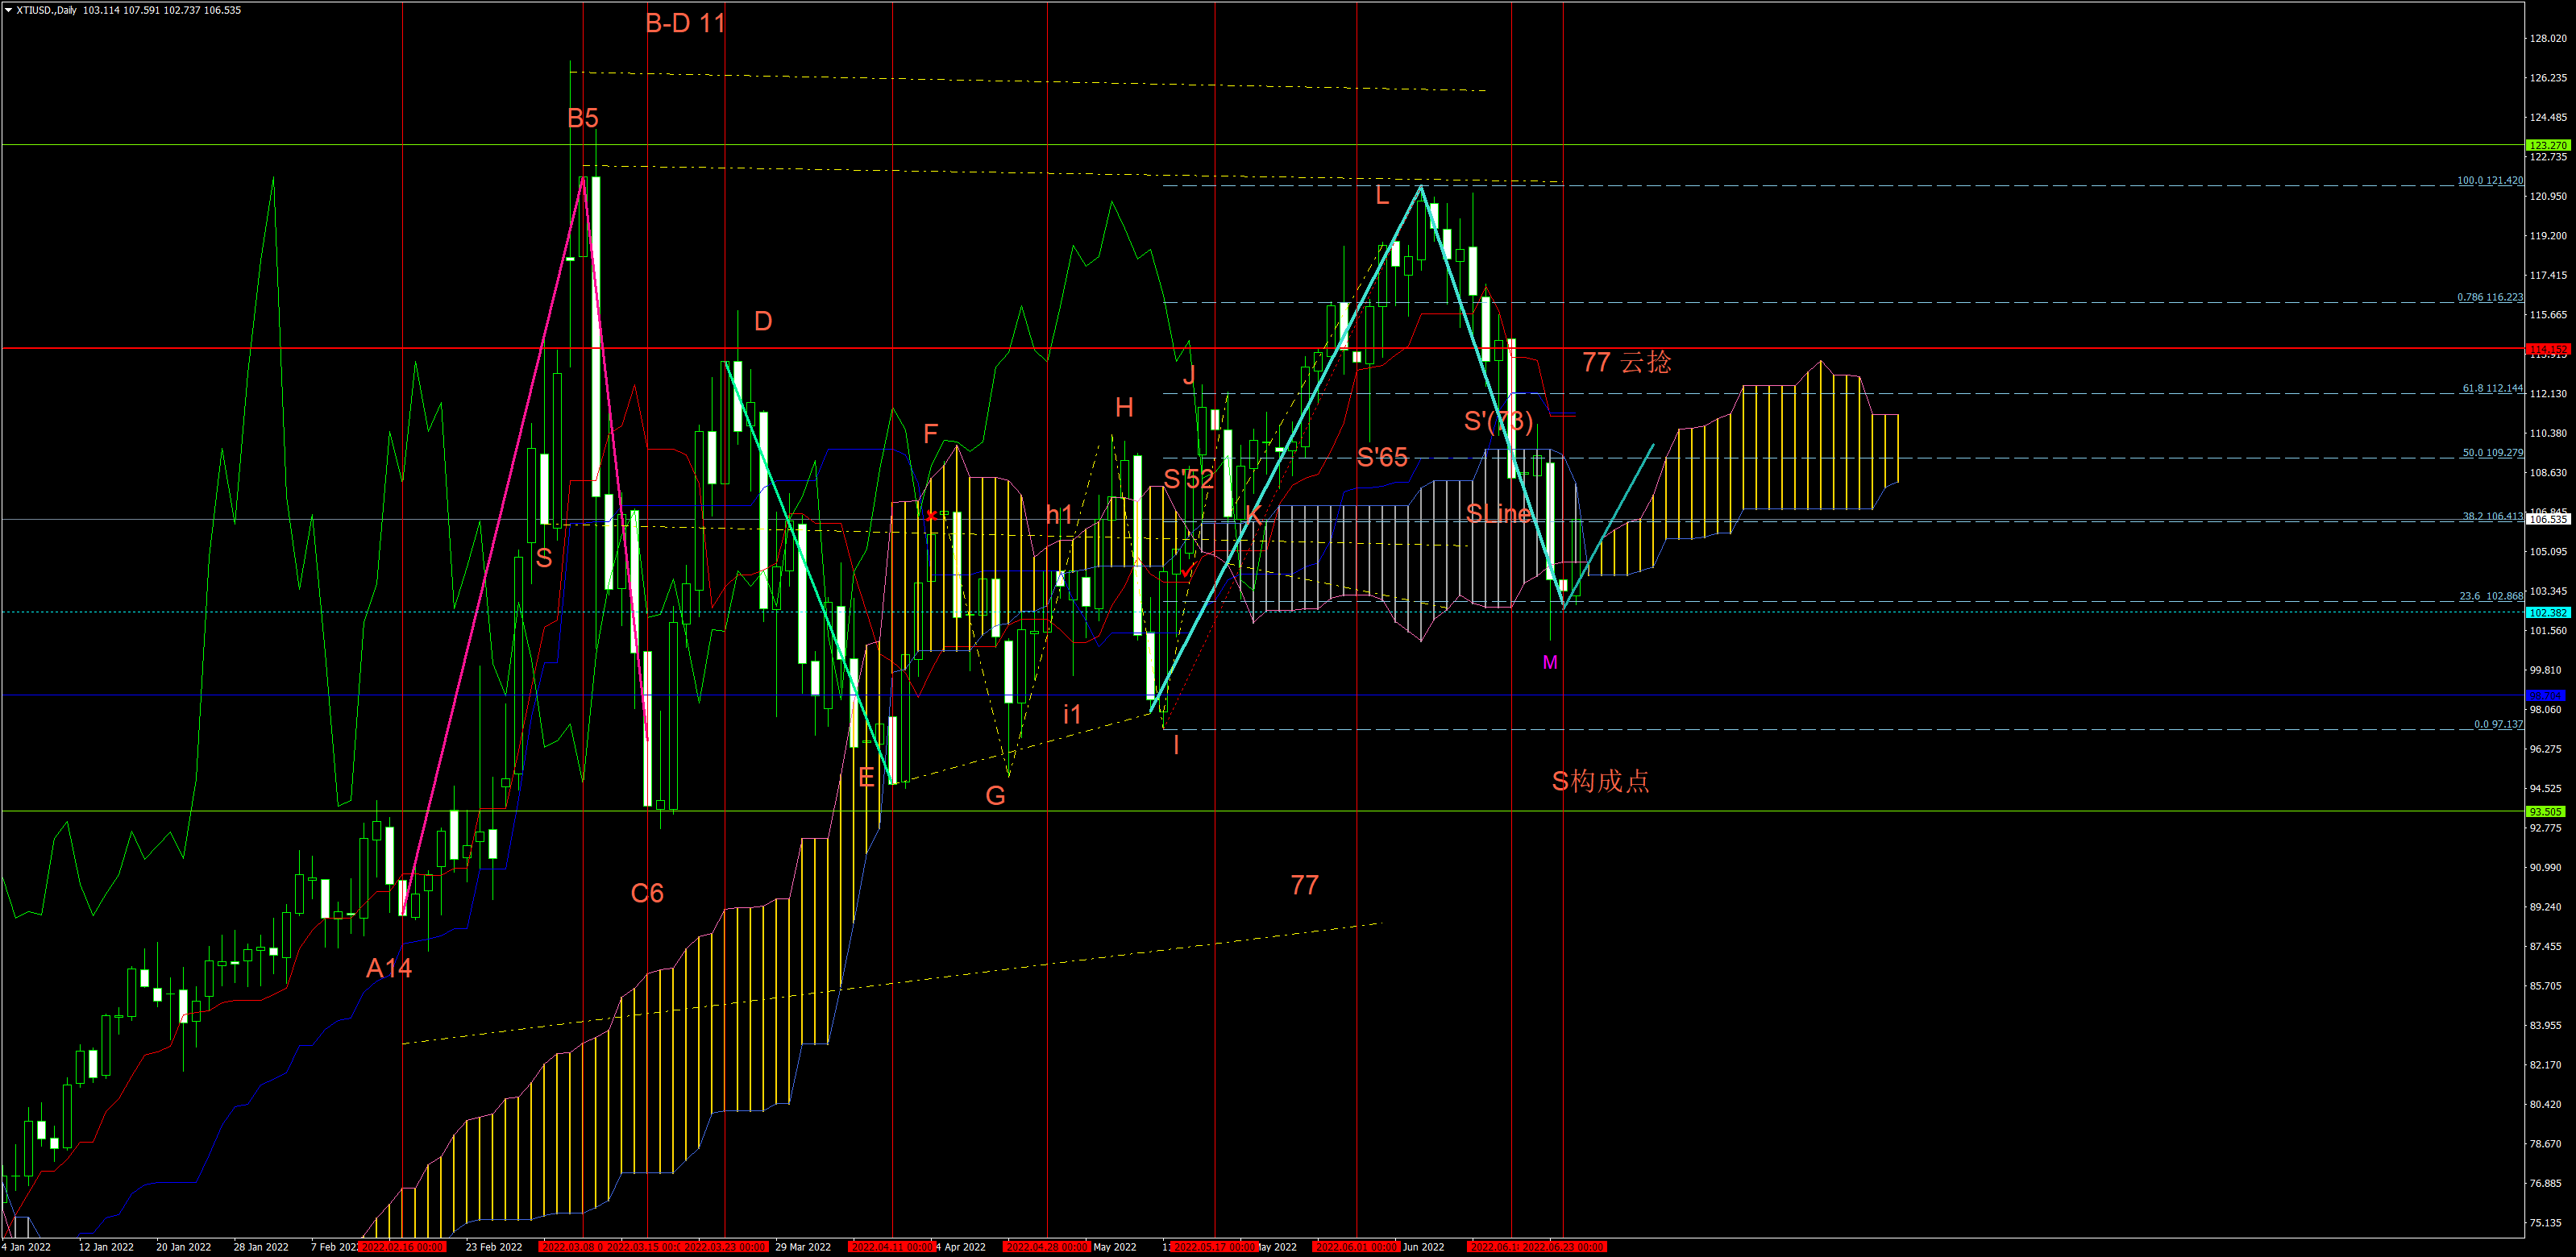Select the standalone 77 label near trendline

[x=1305, y=885]
